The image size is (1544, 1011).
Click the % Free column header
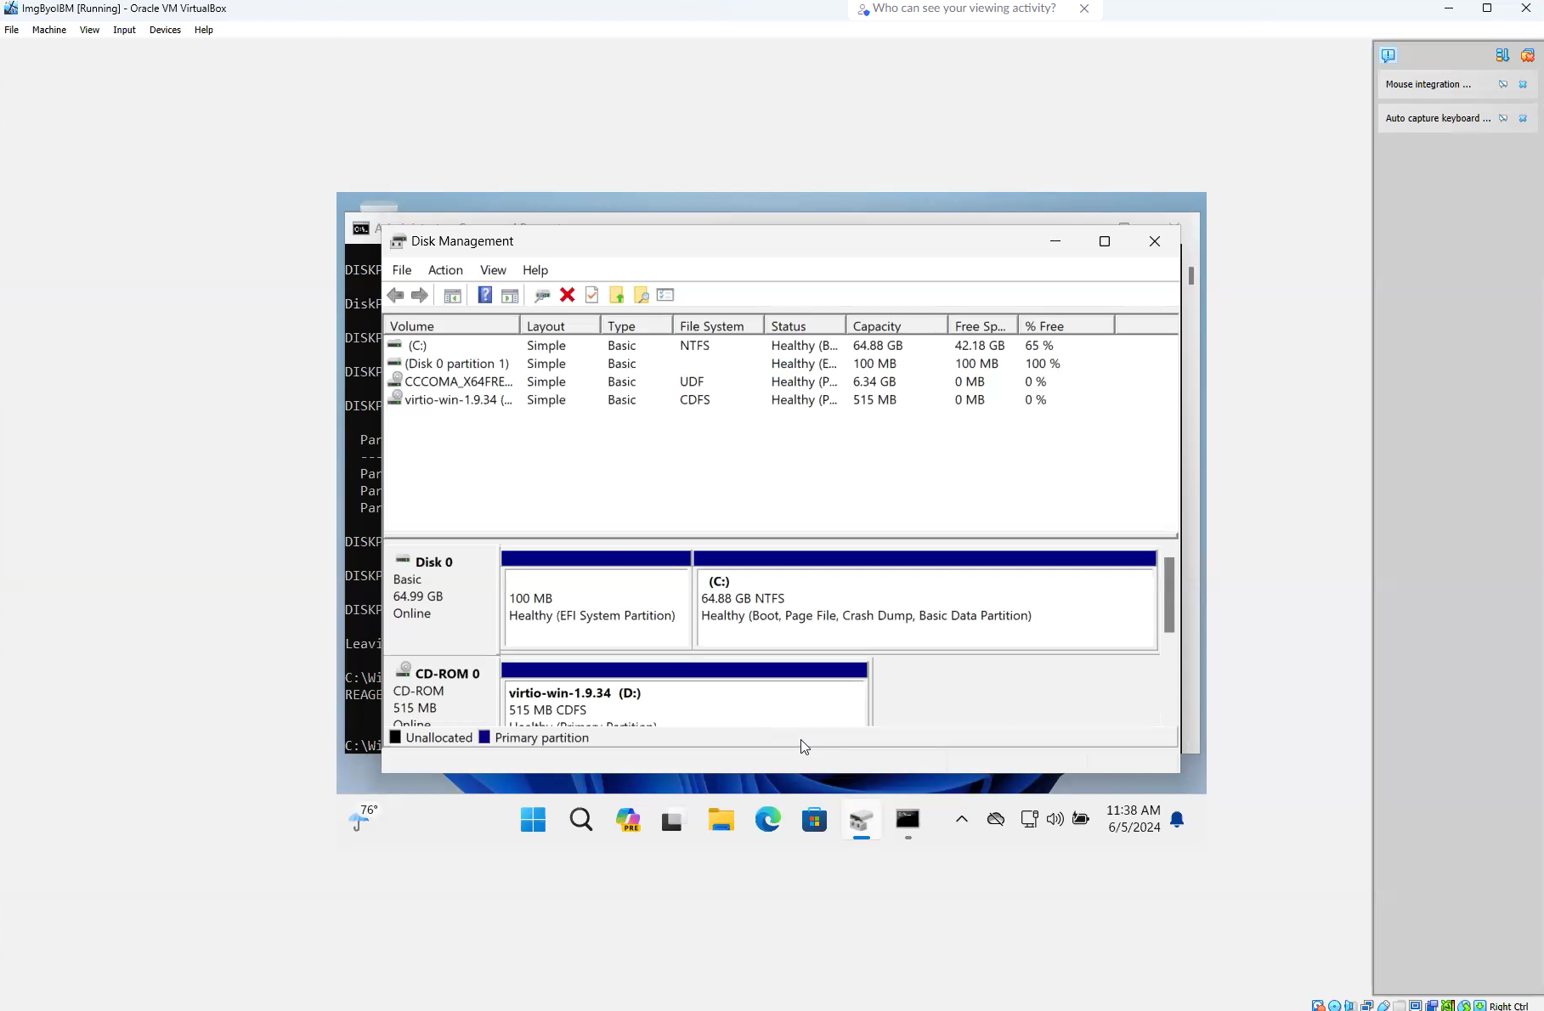click(1066, 326)
